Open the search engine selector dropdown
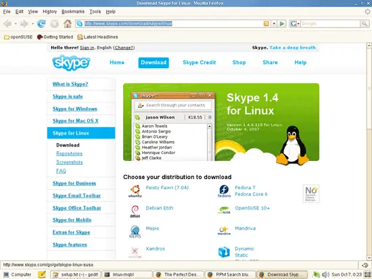Image resolution: width=372 pixels, height=279 pixels. pos(295,24)
